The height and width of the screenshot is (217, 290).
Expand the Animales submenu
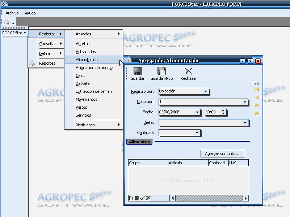94,34
